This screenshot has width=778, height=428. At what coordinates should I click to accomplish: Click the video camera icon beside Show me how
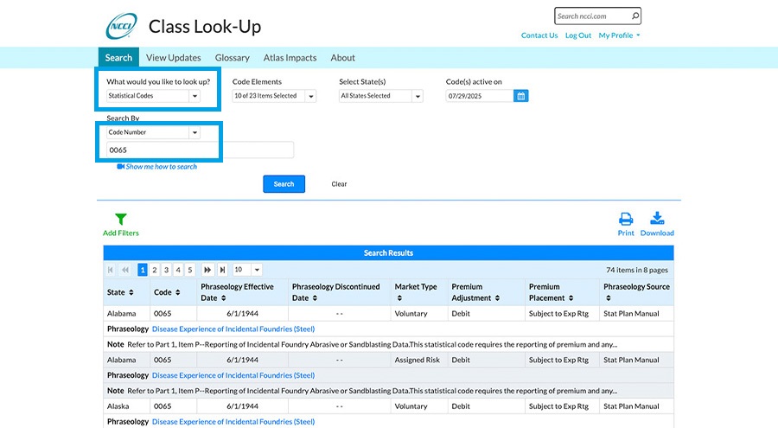coord(120,166)
